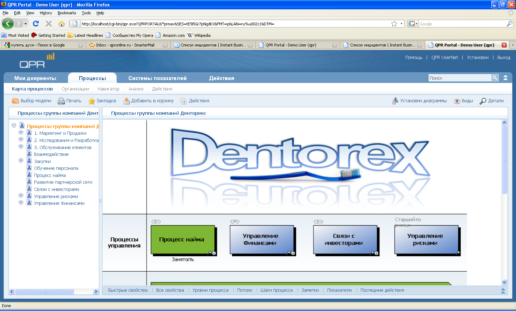Click the Связи с инвесторами process box
Screen dimensions: 516x311
[345, 240]
